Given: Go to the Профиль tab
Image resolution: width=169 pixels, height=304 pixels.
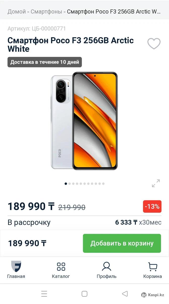Looking at the screenshot, I should [106, 270].
